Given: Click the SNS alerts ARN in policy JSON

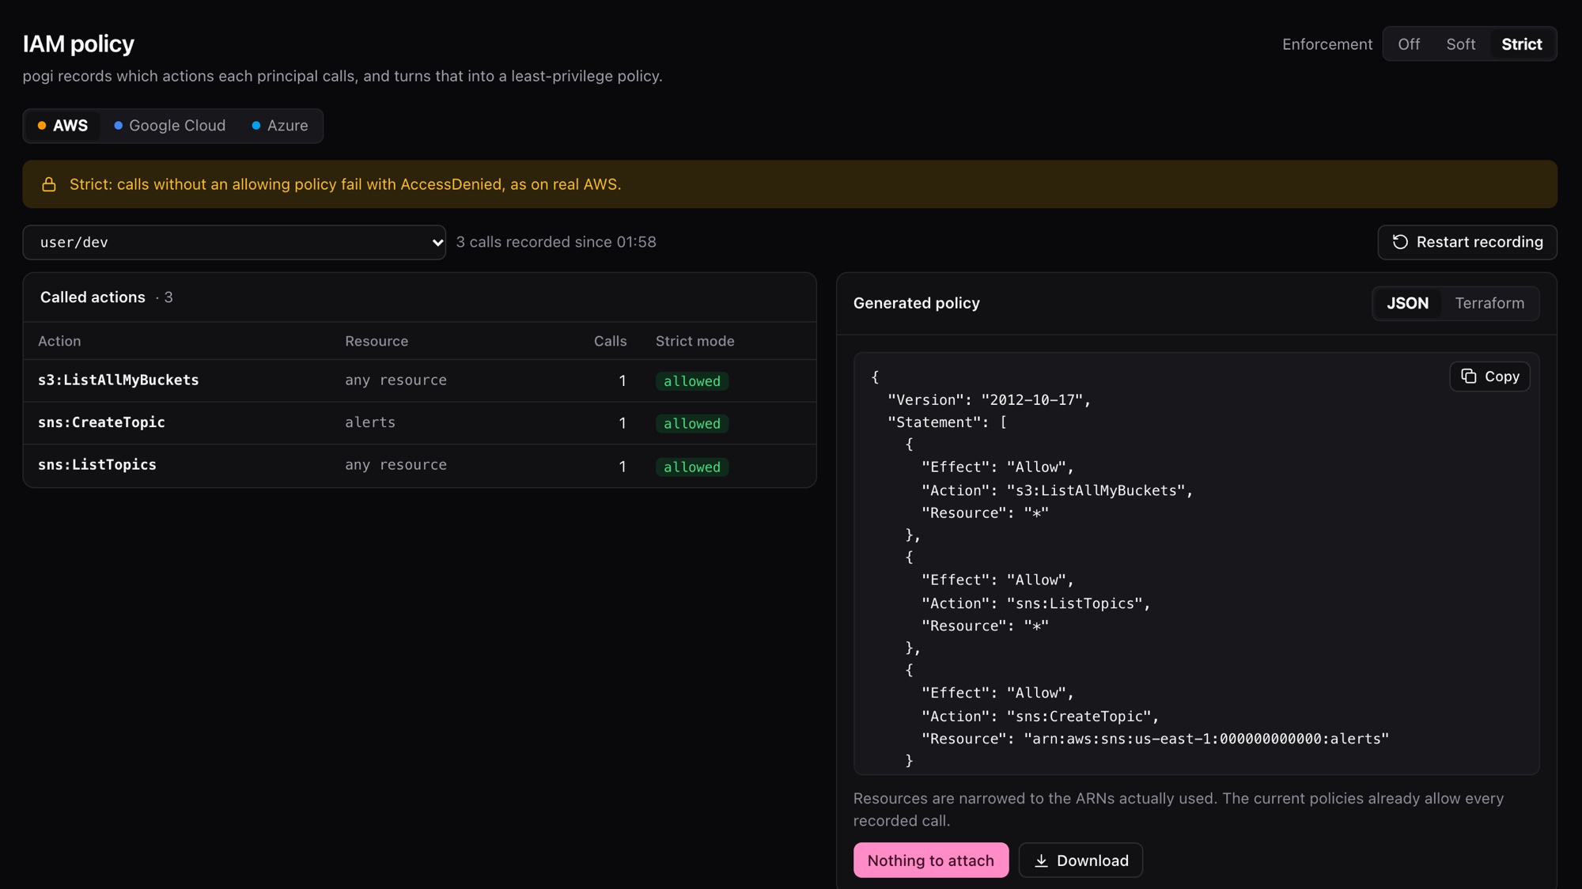Looking at the screenshot, I should pos(1206,739).
